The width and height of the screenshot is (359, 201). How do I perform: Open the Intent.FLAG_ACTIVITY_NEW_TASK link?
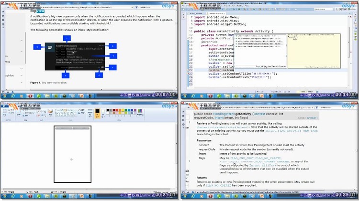coord(292,131)
